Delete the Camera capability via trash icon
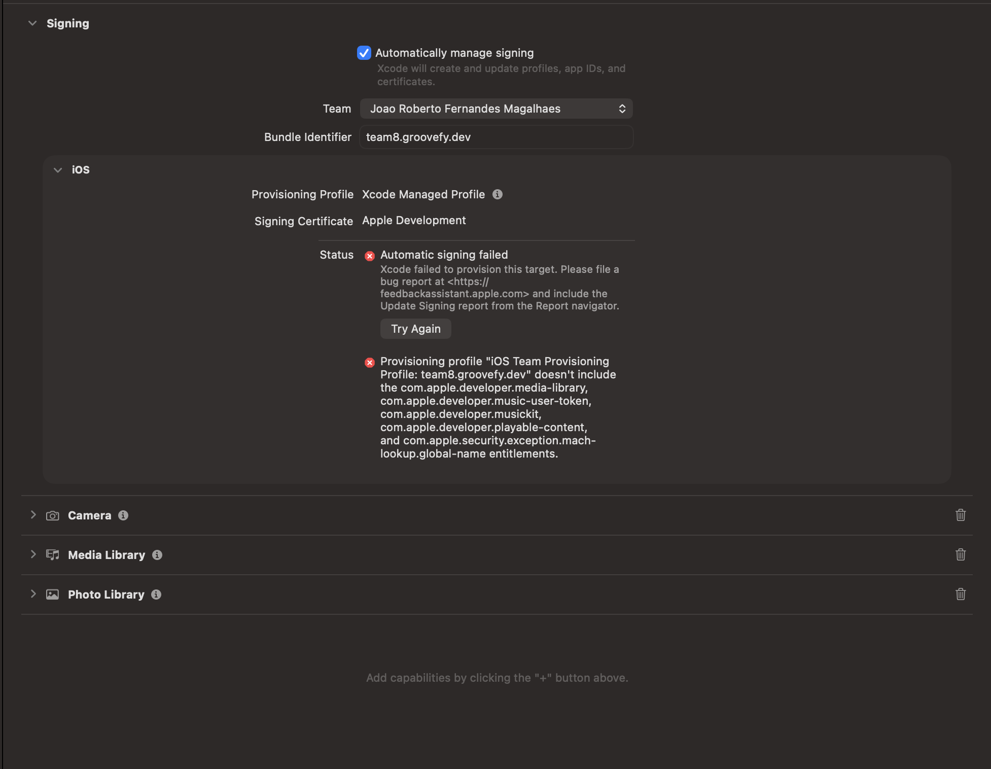This screenshot has height=769, width=991. [x=960, y=515]
